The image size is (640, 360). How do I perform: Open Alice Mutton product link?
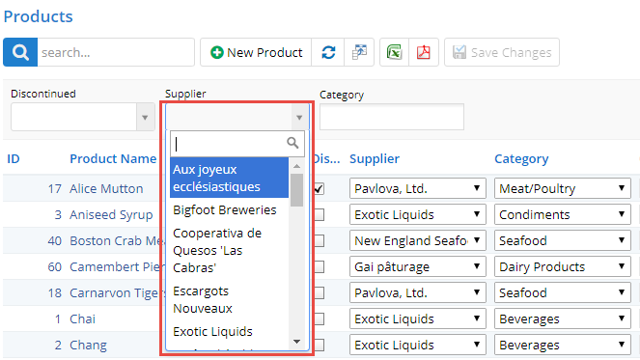(106, 188)
